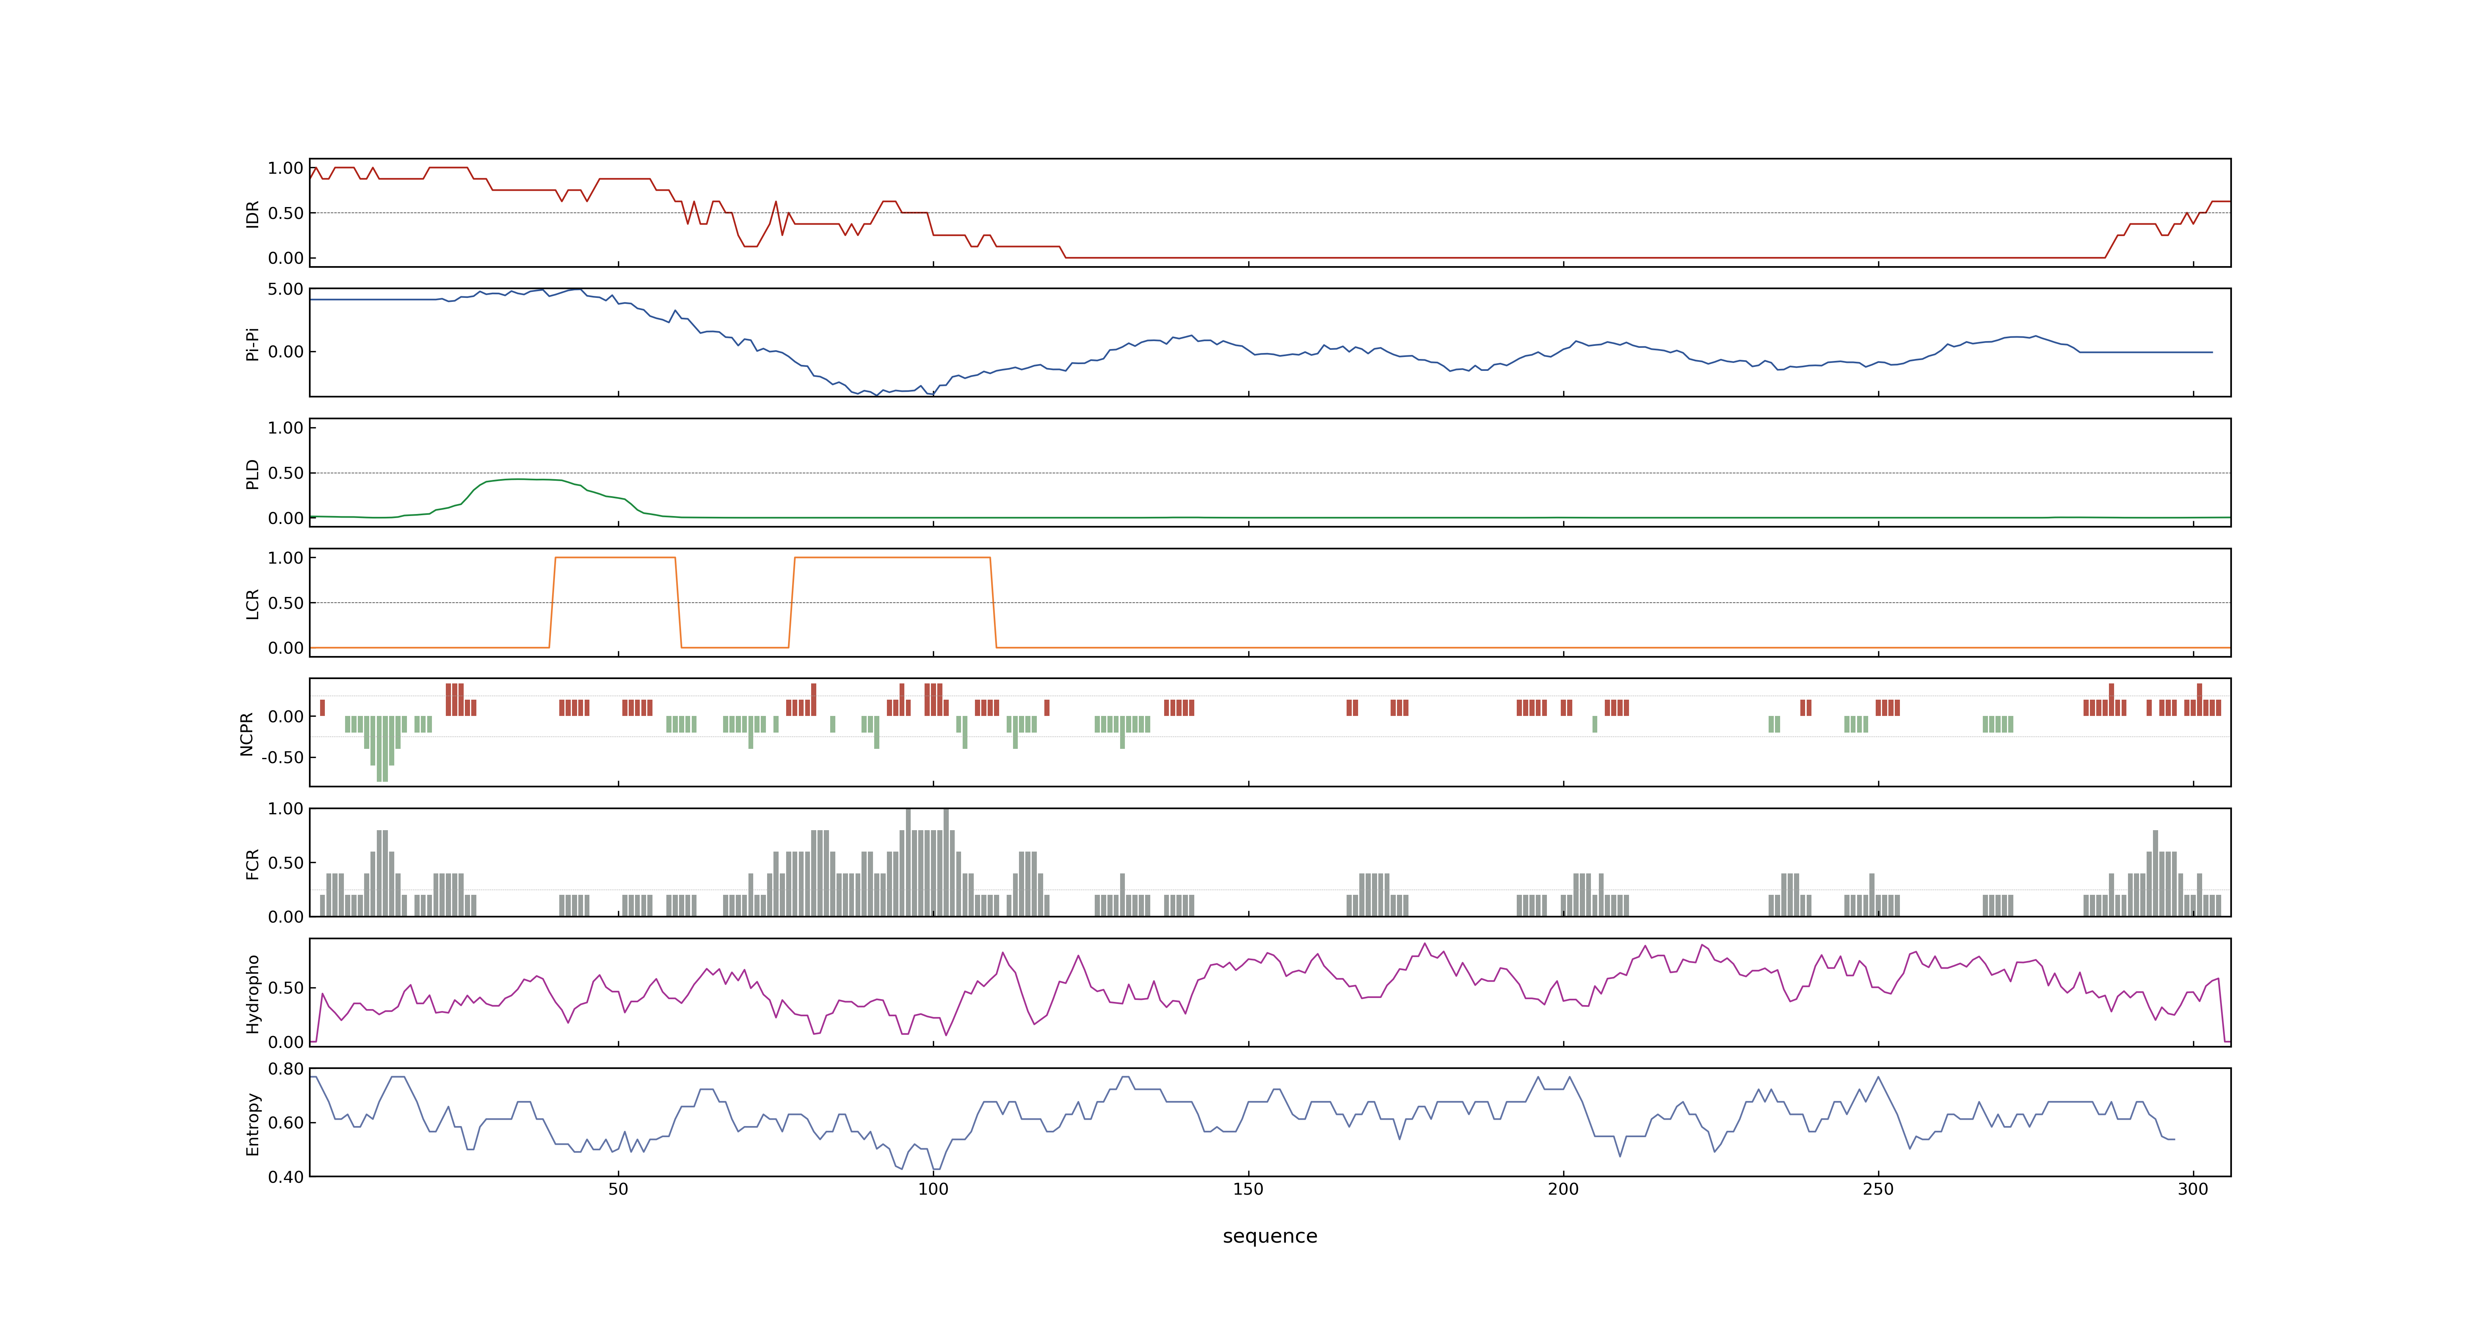
Task: Click the 0.80 tick on the Entropy axis
Action: 286,1069
